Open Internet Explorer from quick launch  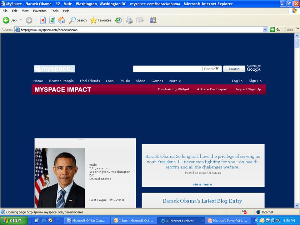[x=44, y=220]
